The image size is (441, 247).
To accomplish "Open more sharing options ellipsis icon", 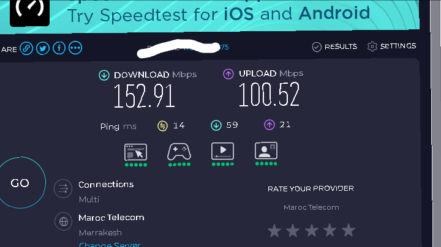I will point(75,48).
